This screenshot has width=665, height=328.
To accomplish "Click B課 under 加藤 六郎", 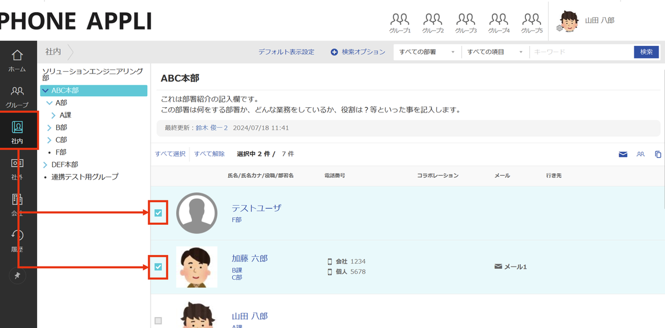I will 237,270.
